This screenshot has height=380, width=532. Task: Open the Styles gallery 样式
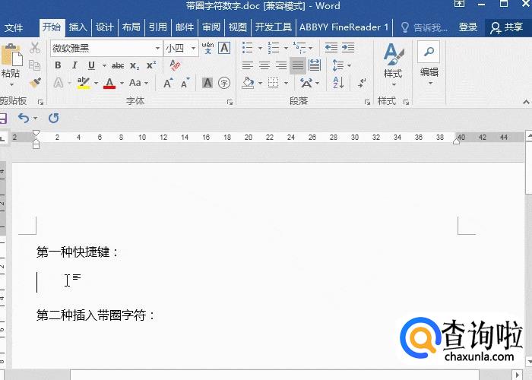click(x=393, y=65)
